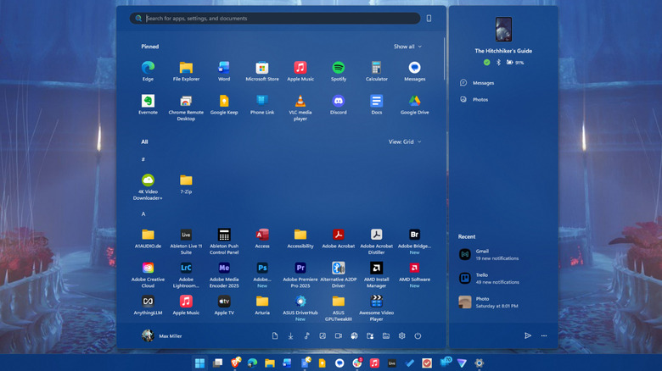Viewport: 662px width, 371px height.
Task: Open VLC media player
Action: tap(300, 108)
